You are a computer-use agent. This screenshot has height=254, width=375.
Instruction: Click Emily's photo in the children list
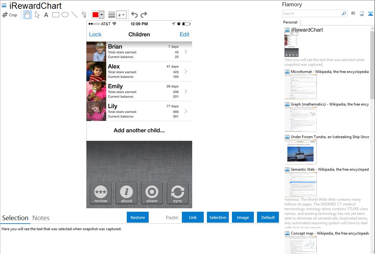tap(96, 91)
